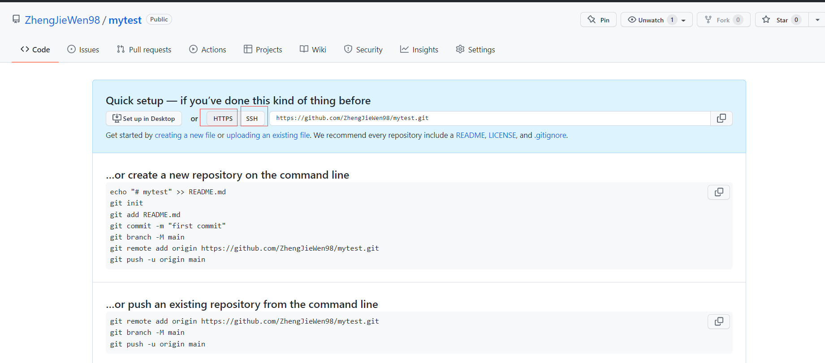Screen dimensions: 825x363
Task: Click the 'git init' command line
Action: (126, 203)
